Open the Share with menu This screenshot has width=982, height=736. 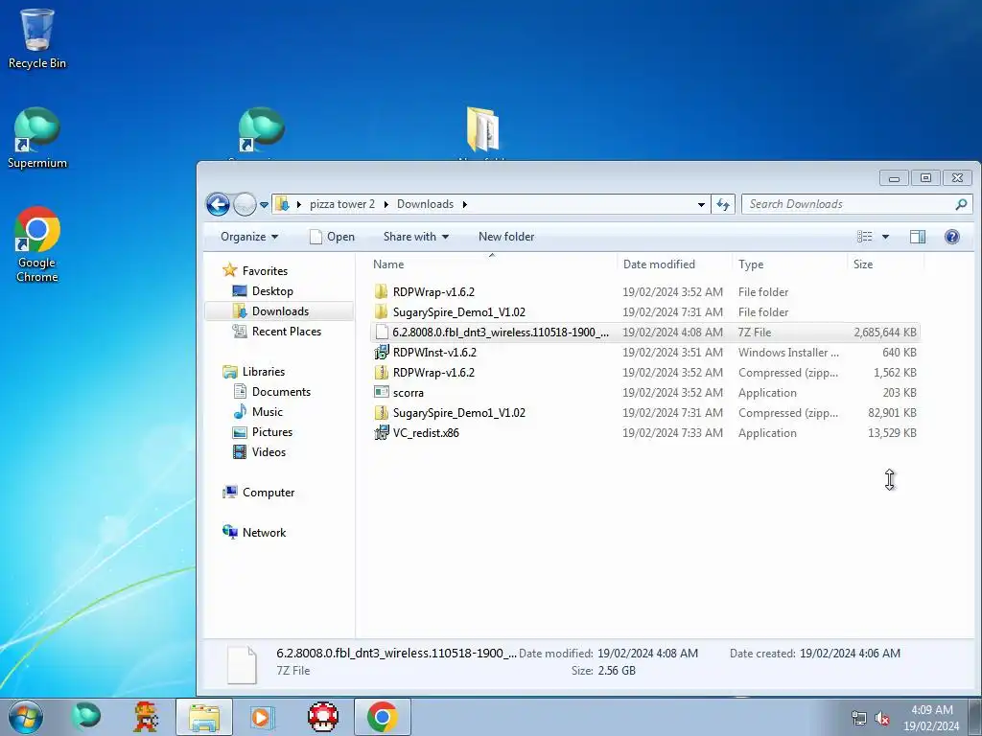[x=416, y=237]
